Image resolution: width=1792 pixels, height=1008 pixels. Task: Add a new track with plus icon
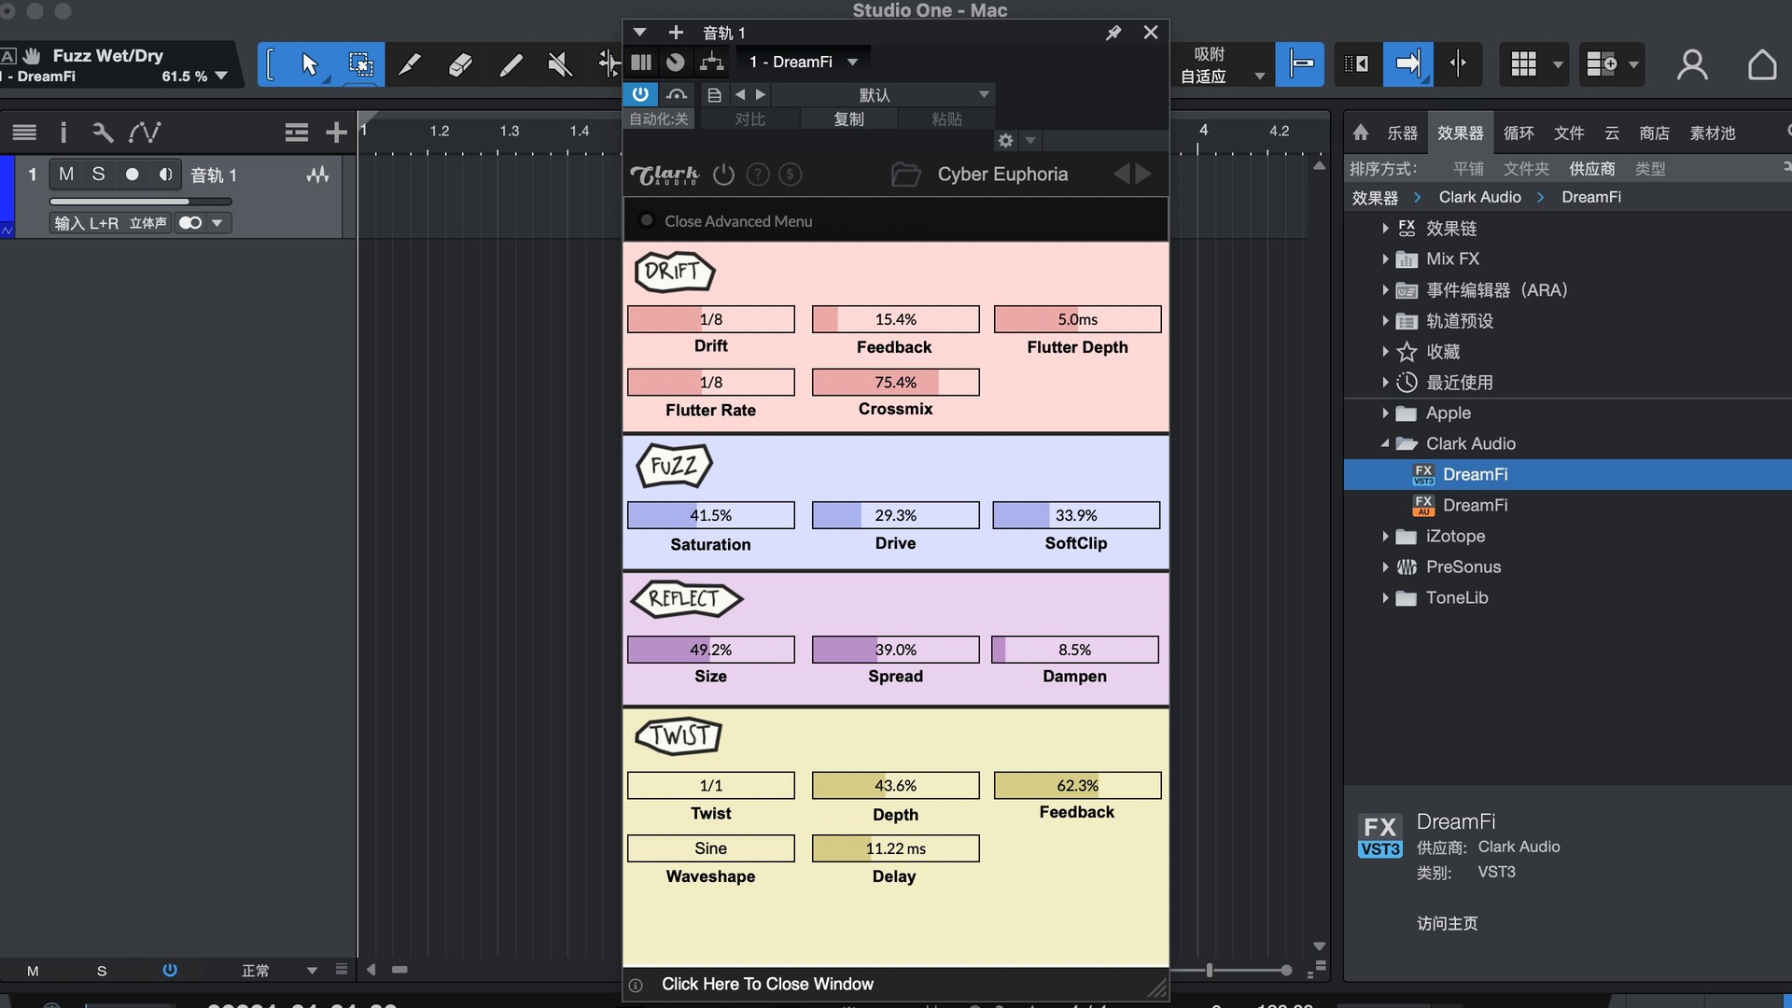[336, 133]
